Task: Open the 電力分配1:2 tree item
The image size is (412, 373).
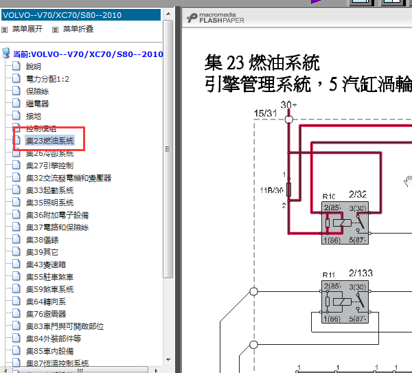Action: (x=47, y=79)
